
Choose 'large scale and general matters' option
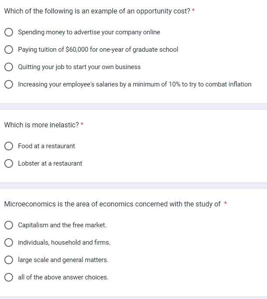[x=9, y=260]
